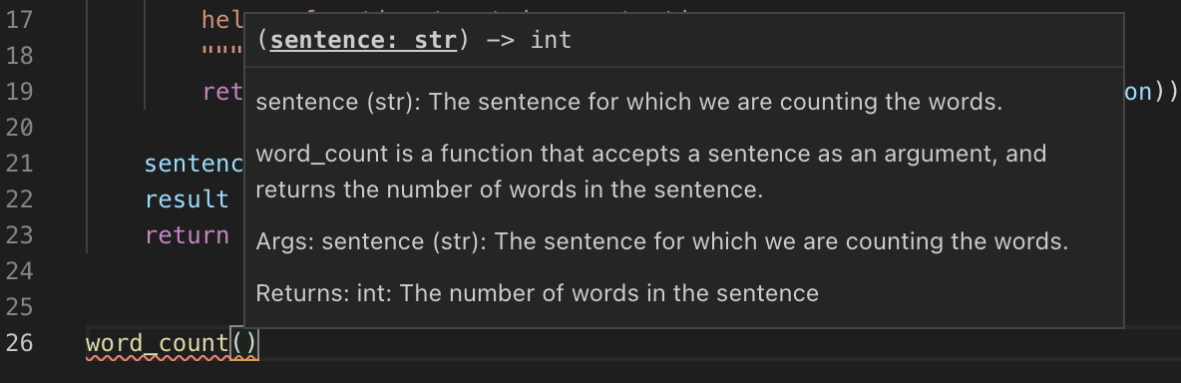Click the 'return' keyword on line 23
This screenshot has height=383, width=1181.
pyautogui.click(x=187, y=235)
